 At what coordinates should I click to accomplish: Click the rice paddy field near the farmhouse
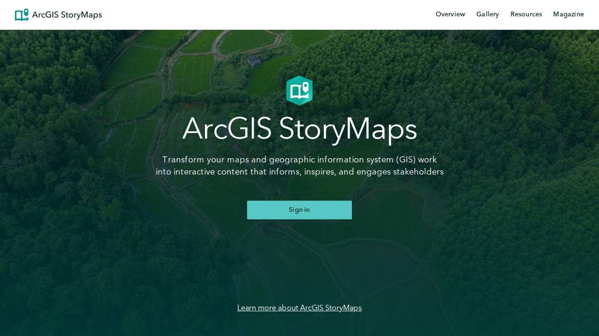(x=193, y=72)
